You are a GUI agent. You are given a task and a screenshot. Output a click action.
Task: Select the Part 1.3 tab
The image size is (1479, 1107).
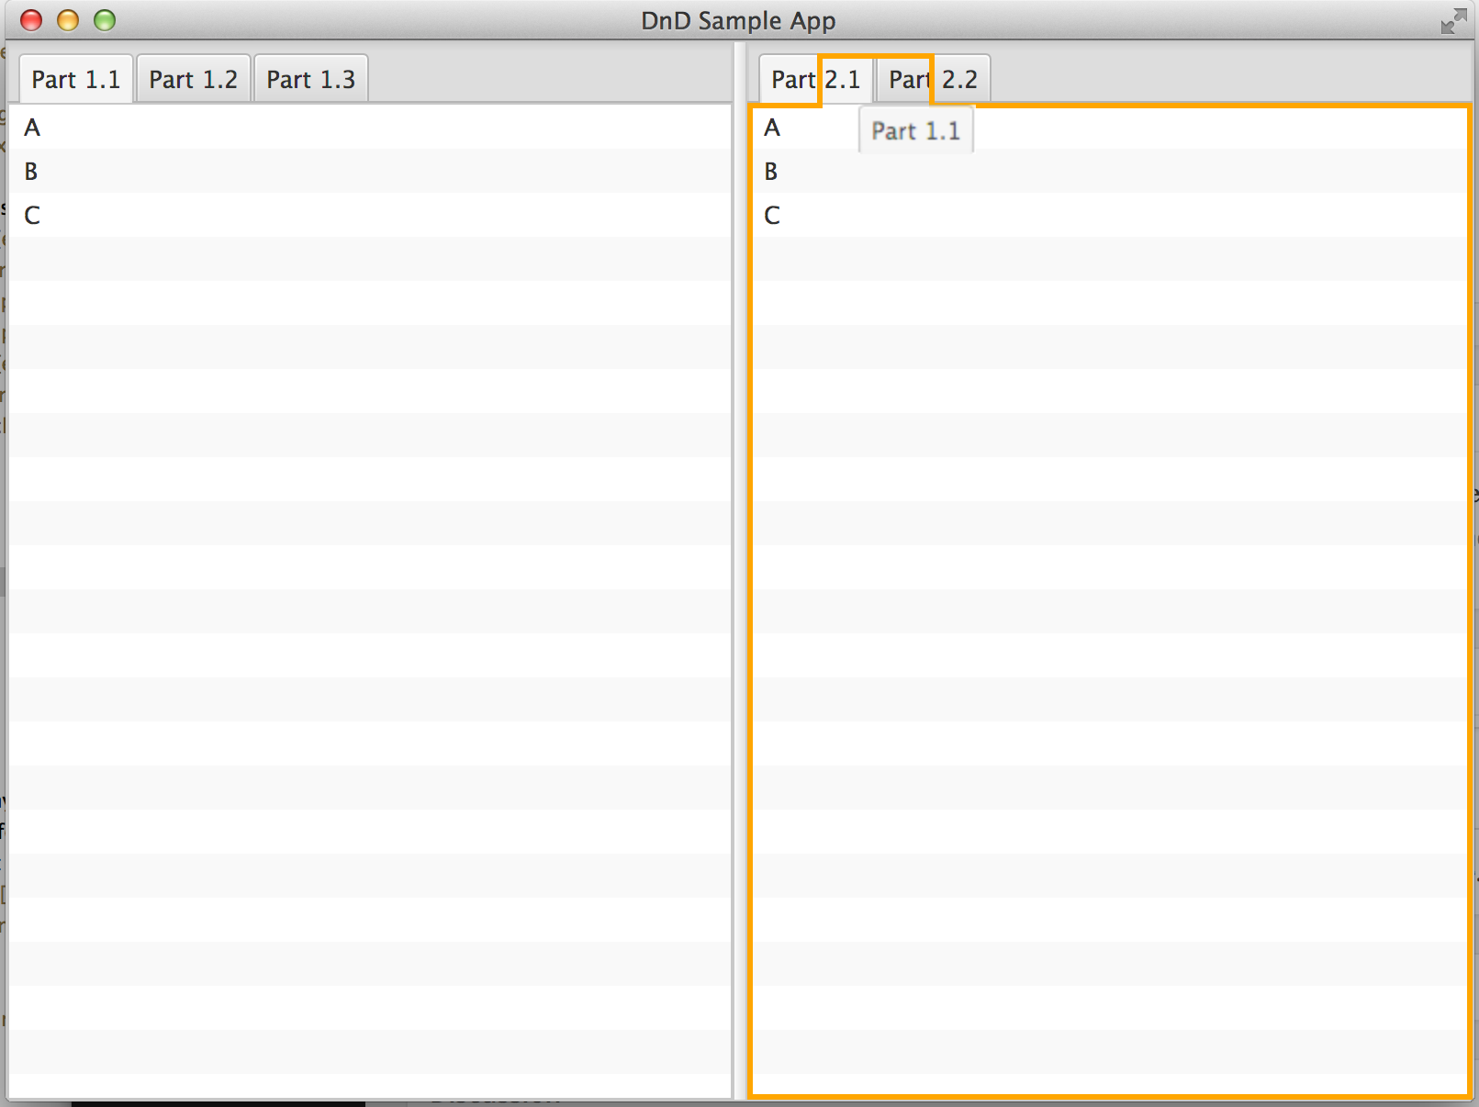coord(310,80)
